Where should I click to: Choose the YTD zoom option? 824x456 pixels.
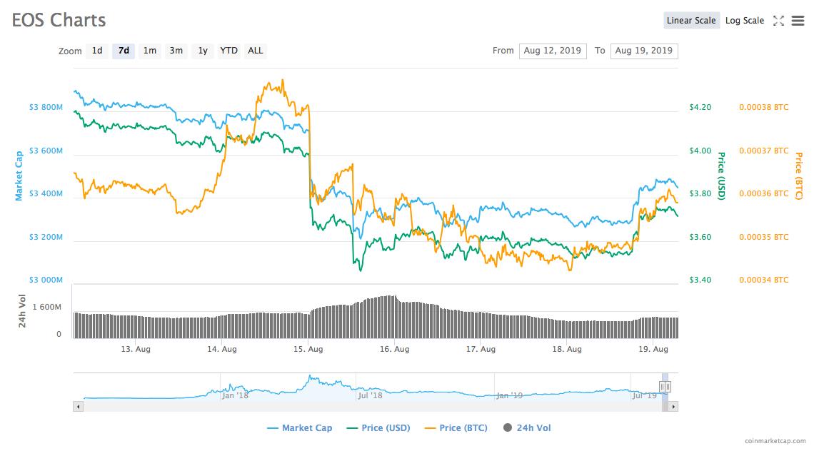click(x=228, y=51)
